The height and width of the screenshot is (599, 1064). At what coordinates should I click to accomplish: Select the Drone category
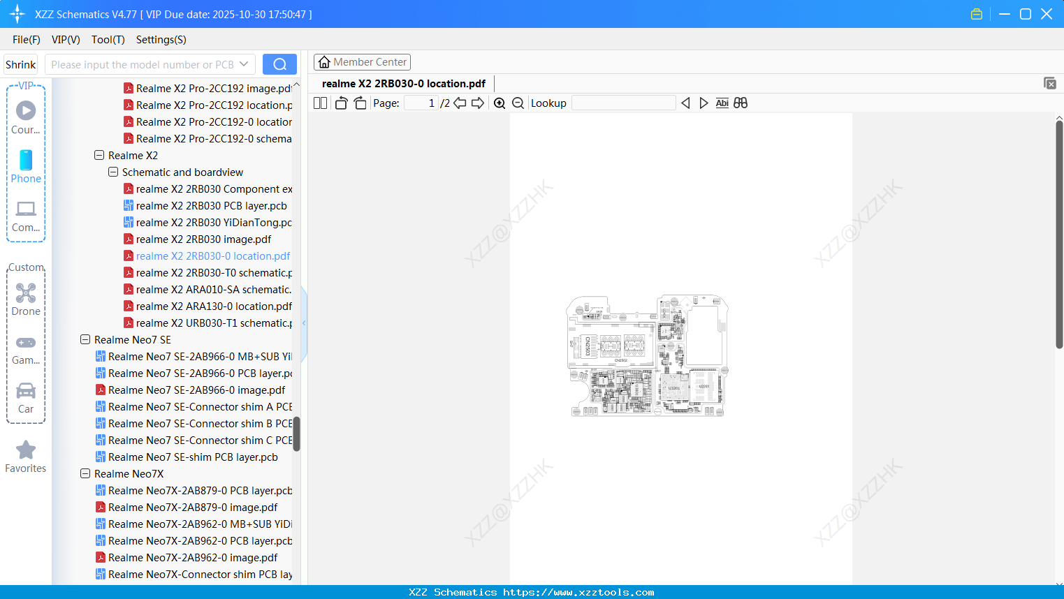click(x=26, y=299)
